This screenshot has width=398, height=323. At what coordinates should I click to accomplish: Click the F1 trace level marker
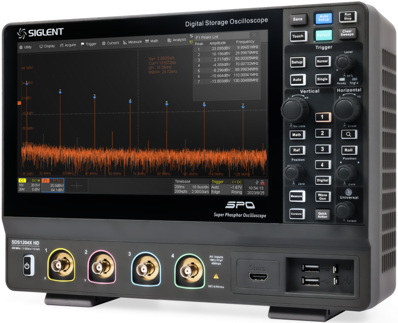[x=19, y=103]
